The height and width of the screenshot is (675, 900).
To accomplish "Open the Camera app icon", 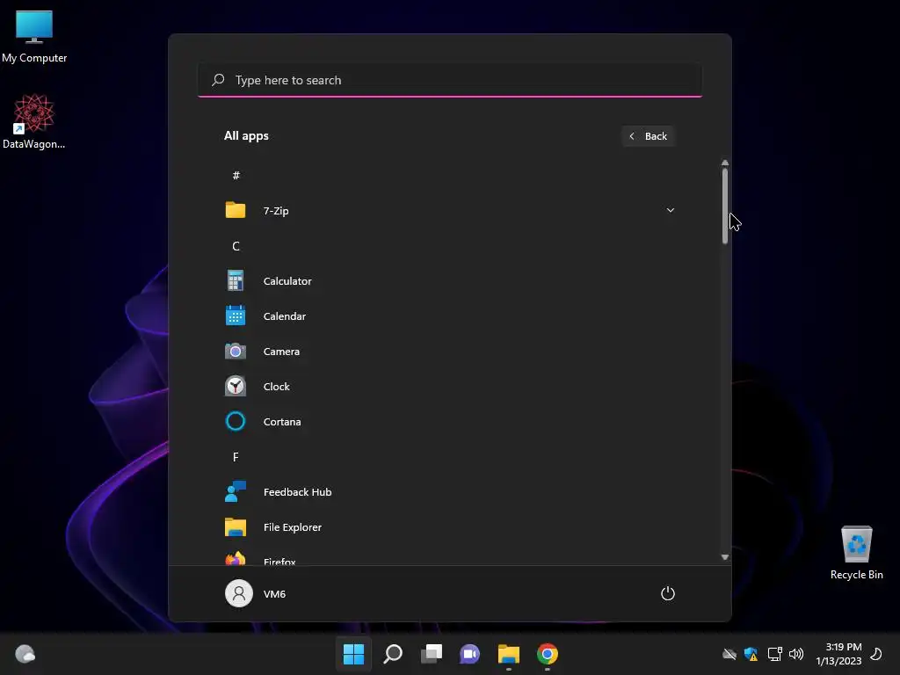I will (x=236, y=351).
